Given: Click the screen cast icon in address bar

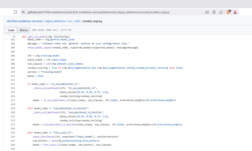Looking at the screenshot, I should pyautogui.click(x=207, y=12).
